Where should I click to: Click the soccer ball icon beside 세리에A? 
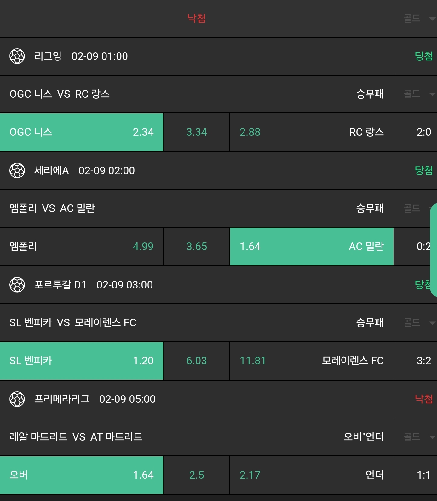click(17, 171)
